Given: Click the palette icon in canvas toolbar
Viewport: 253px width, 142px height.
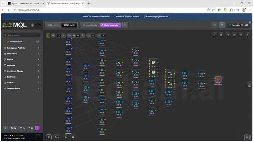Looking at the screenshot, I should pyautogui.click(x=54, y=35).
